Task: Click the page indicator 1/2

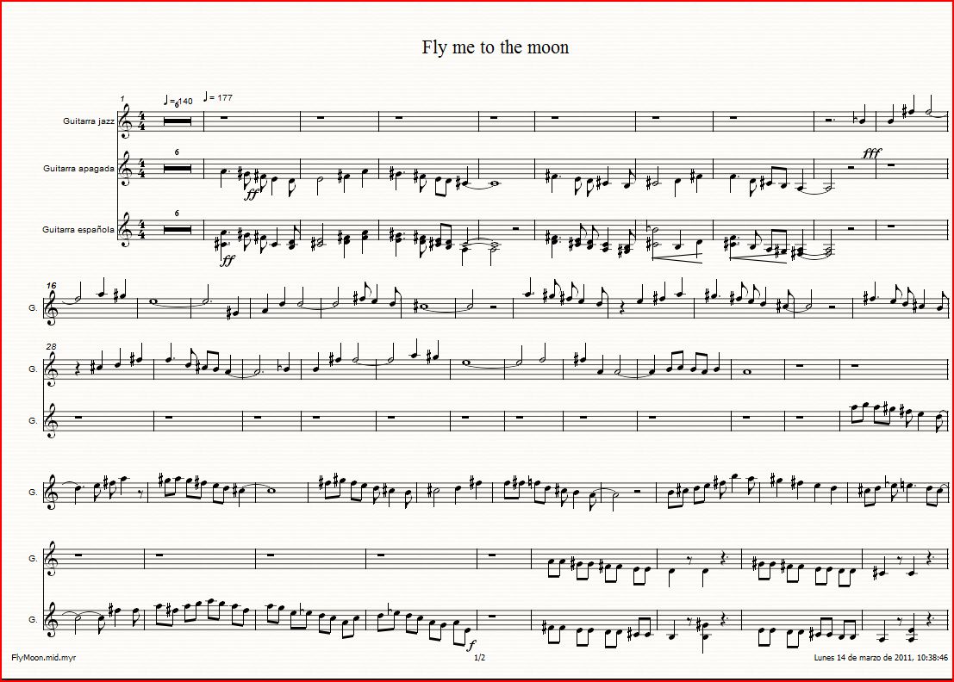Action: (479, 658)
